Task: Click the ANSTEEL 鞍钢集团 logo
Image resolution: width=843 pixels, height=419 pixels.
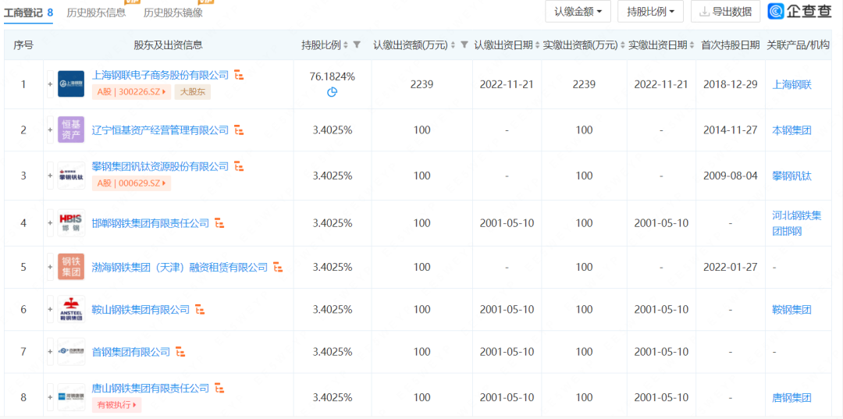Action: (71, 310)
